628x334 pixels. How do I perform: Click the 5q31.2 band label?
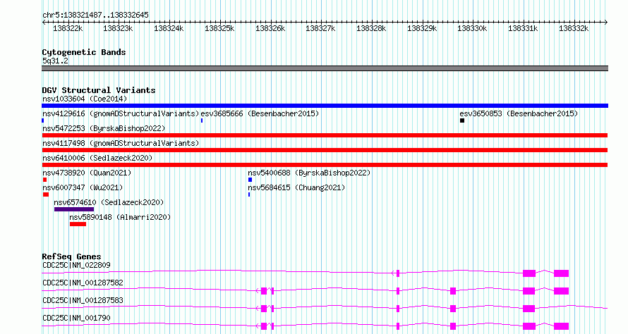(55, 61)
